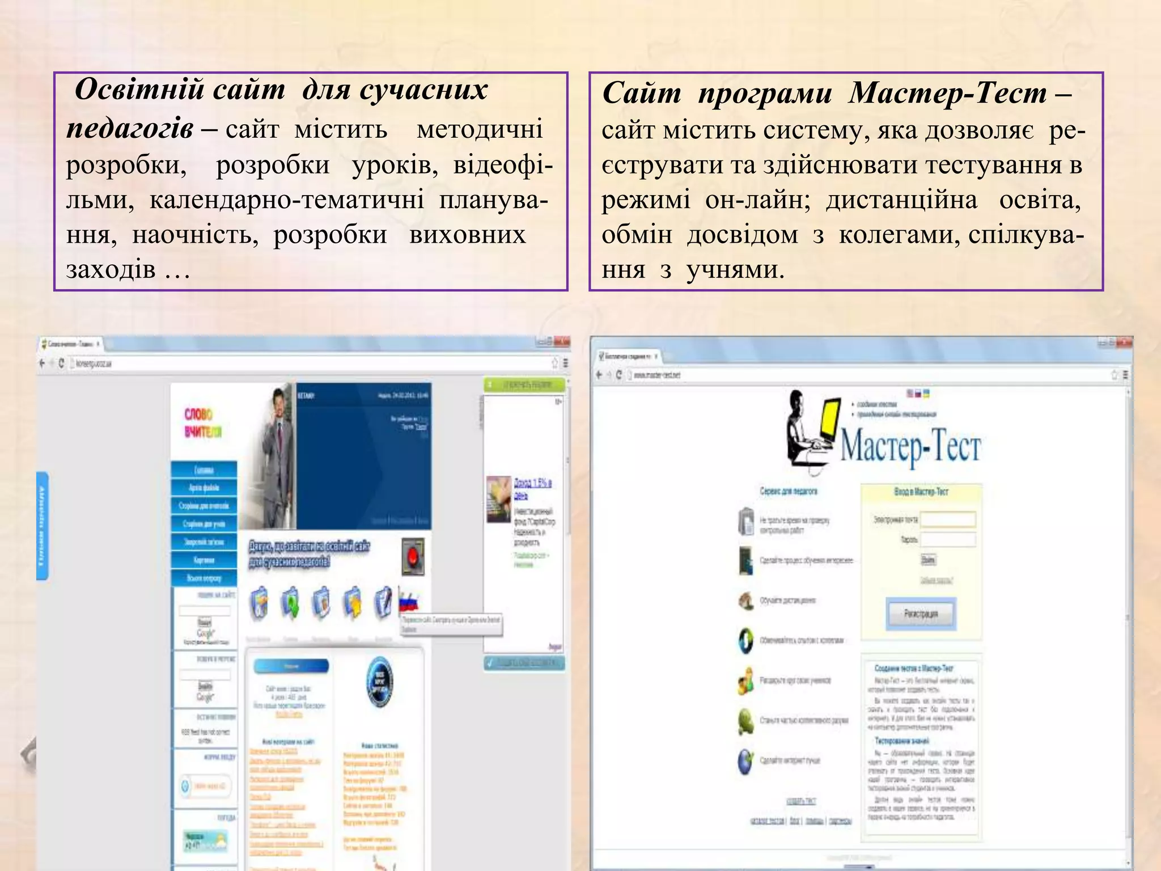Viewport: 1161px width, 871px height.
Task: Click green collective mind icon
Action: 746,721
